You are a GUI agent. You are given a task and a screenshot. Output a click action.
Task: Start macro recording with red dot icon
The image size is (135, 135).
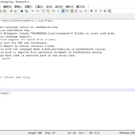coord(91,11)
